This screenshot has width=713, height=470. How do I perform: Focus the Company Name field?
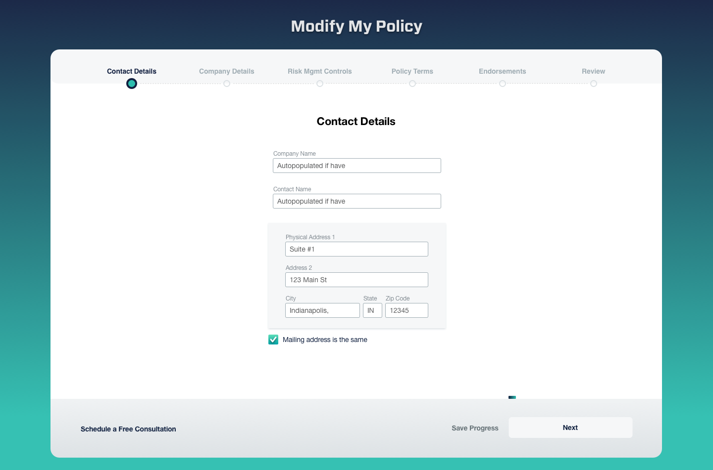356,166
